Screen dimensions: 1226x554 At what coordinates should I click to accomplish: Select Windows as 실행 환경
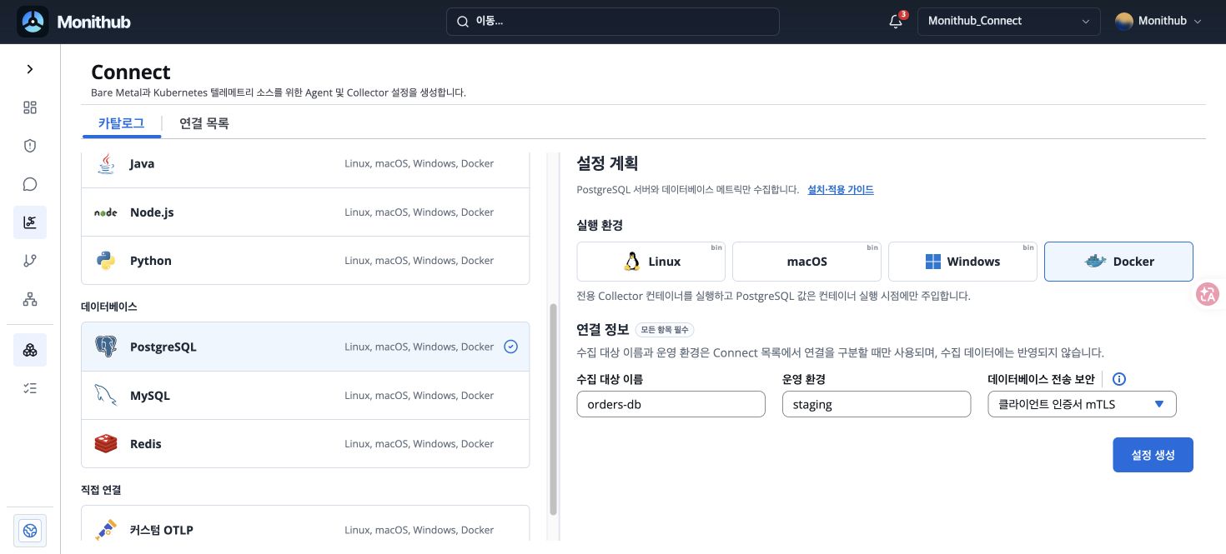coord(962,262)
